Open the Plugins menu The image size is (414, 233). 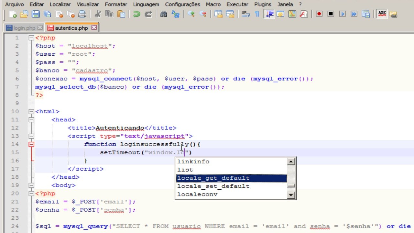click(x=263, y=5)
